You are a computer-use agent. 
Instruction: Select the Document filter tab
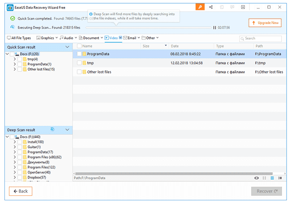89,38
